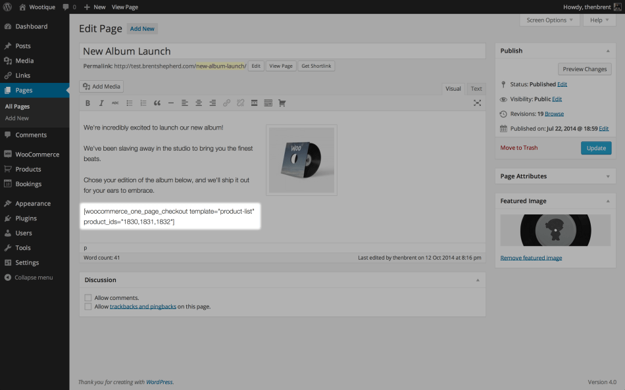Collapse the Featured Image panel

point(608,201)
